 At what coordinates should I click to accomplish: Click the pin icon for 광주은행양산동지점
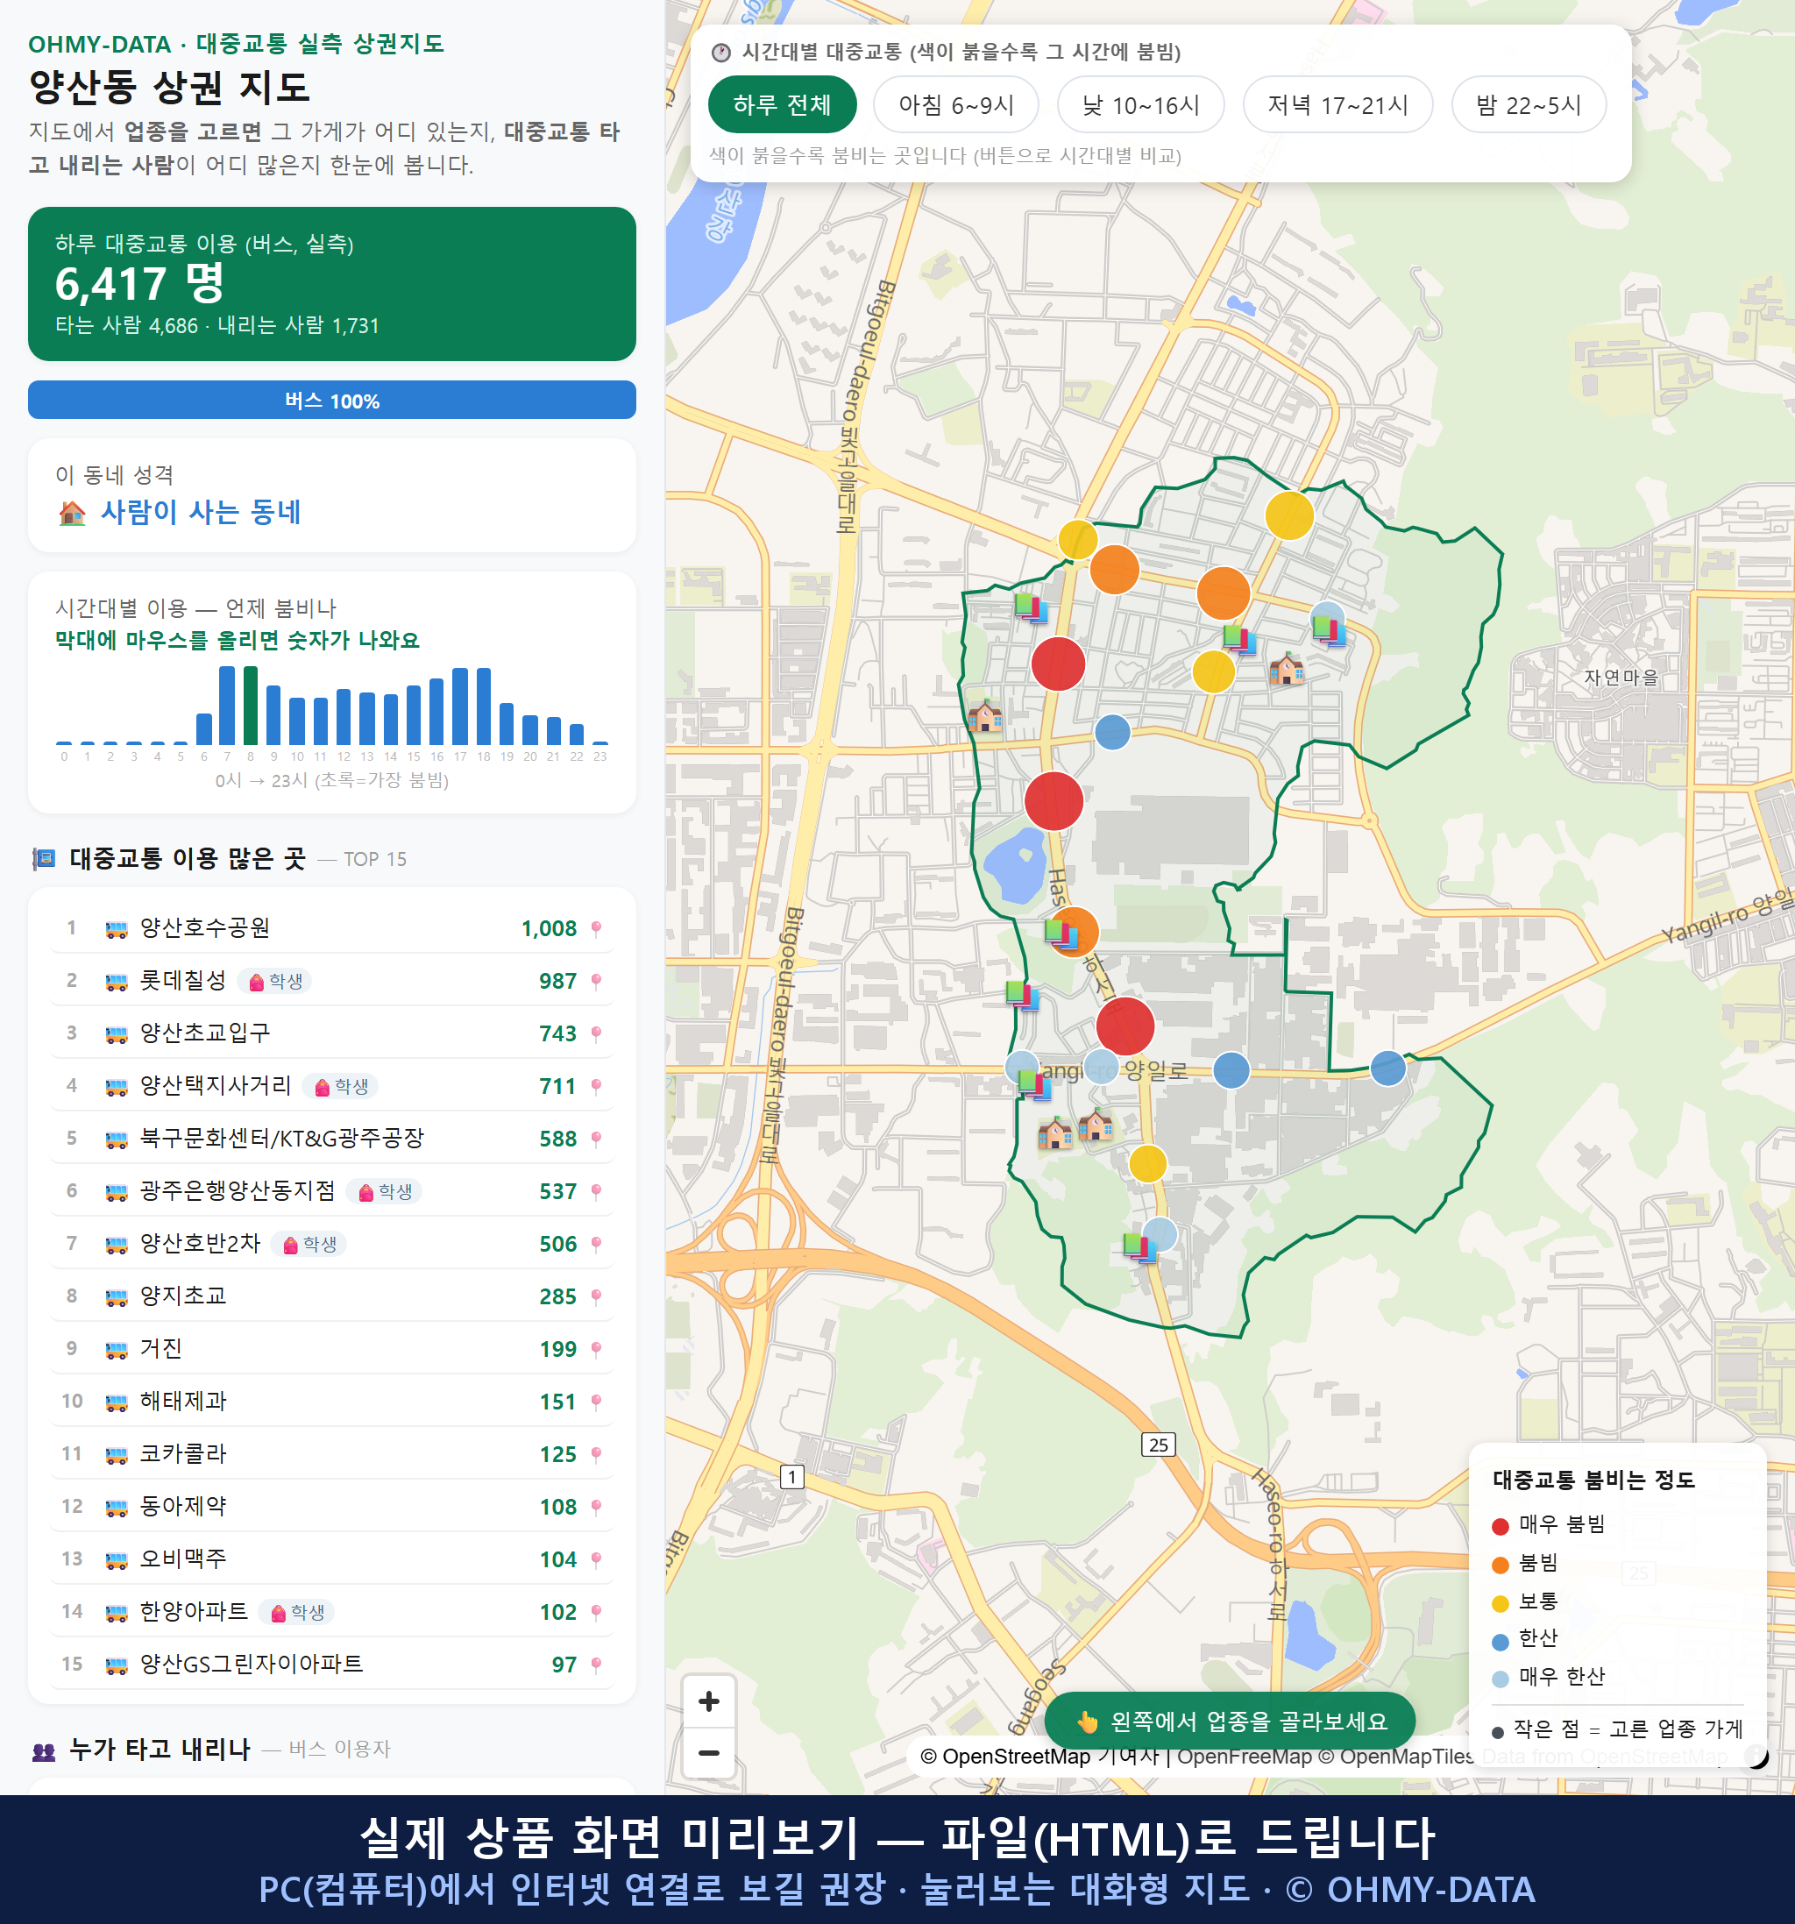596,1191
